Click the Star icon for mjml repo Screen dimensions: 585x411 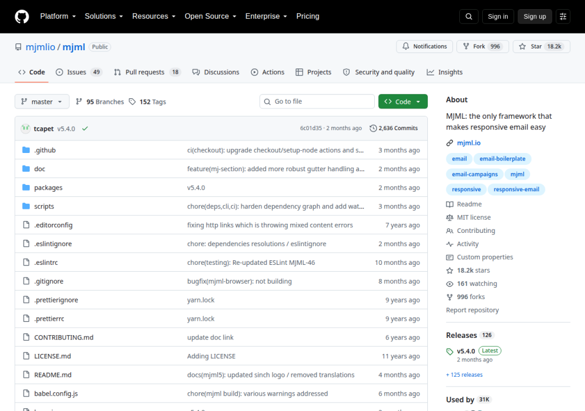click(x=522, y=46)
